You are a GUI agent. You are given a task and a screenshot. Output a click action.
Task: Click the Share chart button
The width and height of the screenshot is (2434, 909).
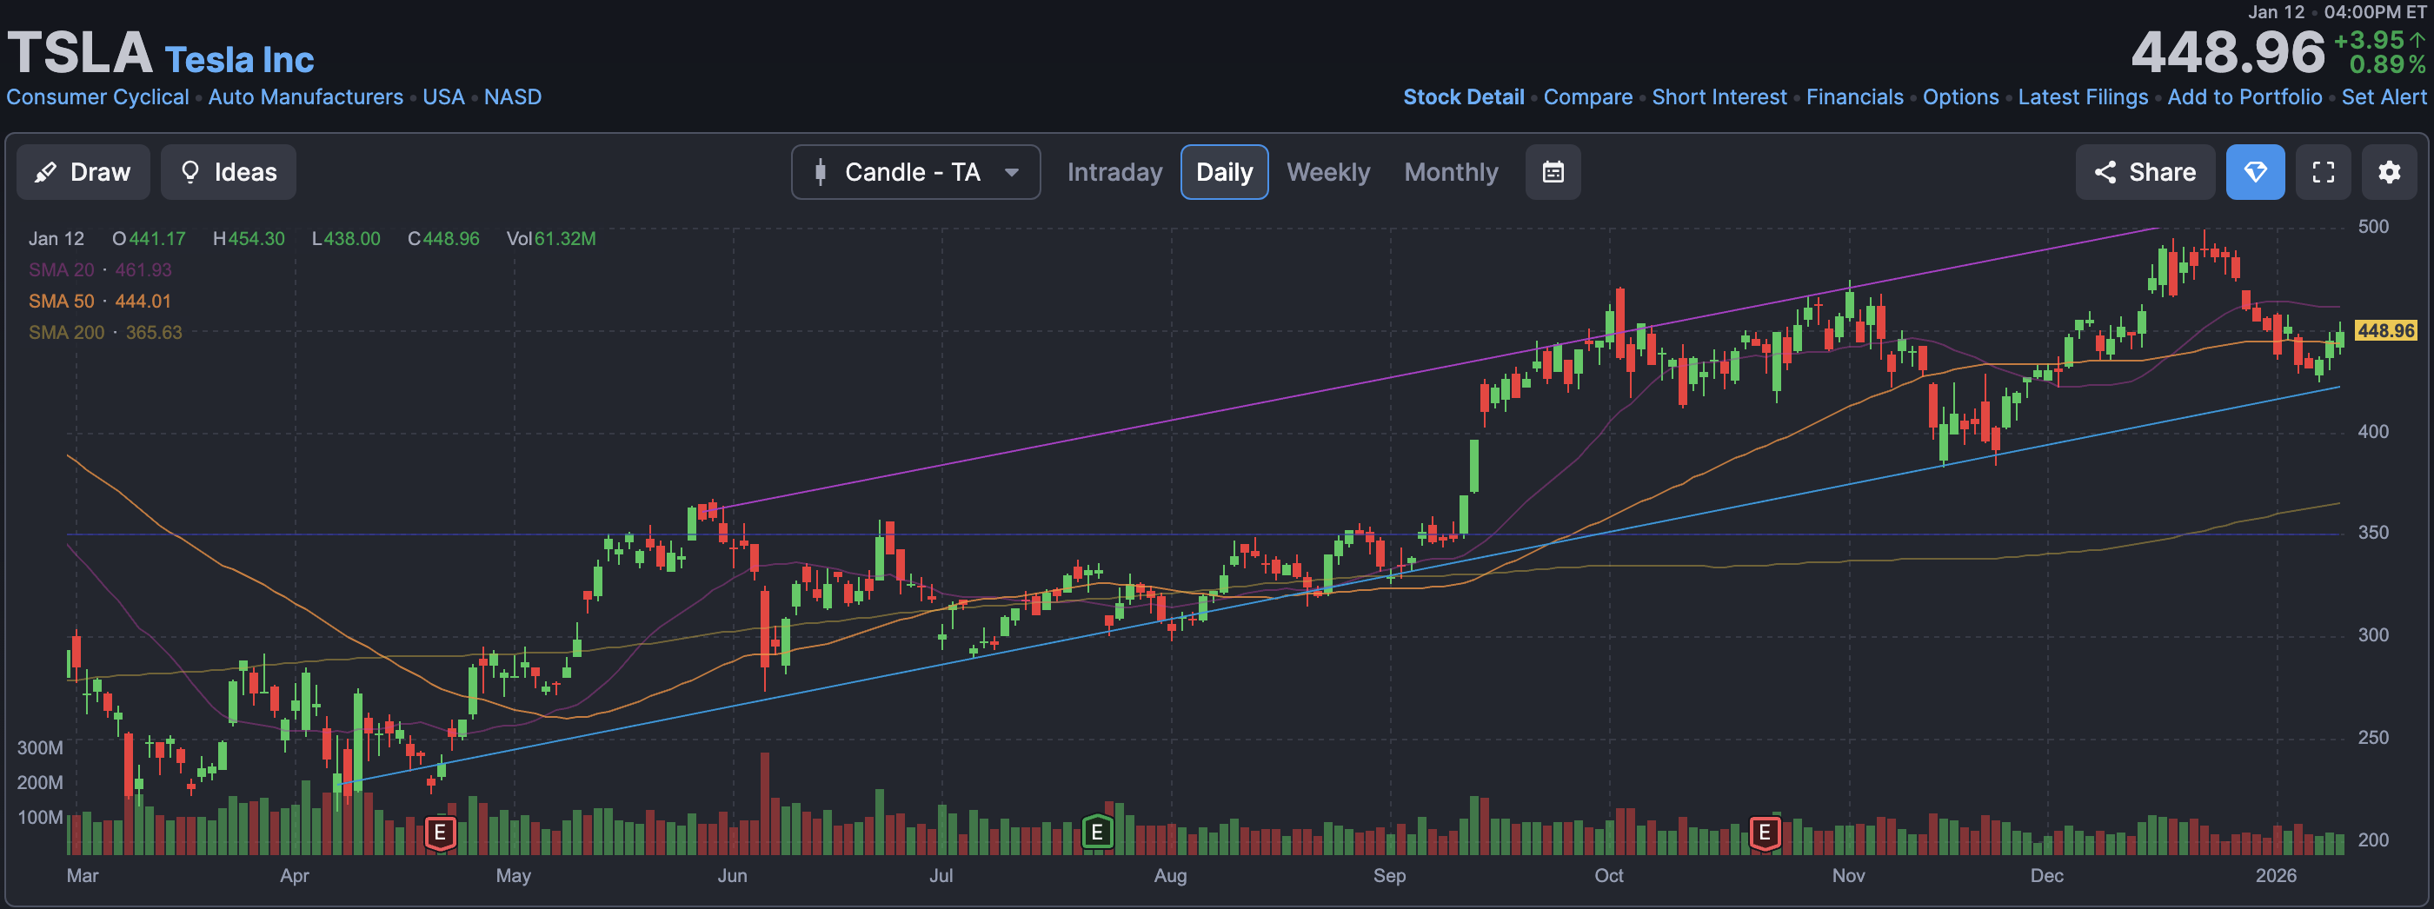2145,172
